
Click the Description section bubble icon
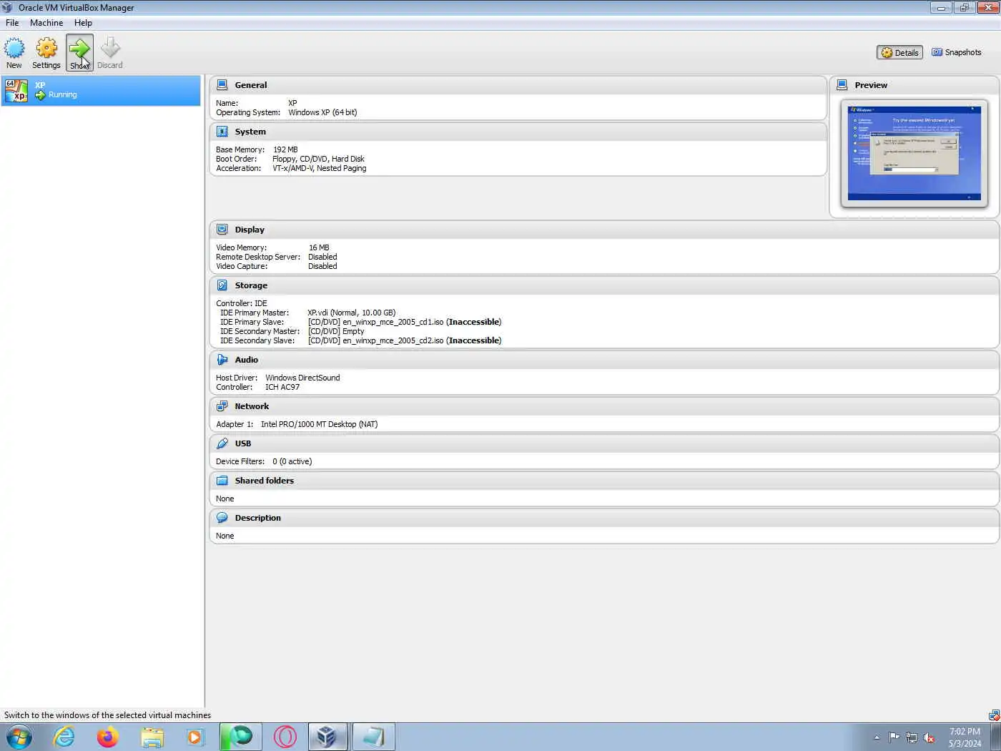[222, 518]
